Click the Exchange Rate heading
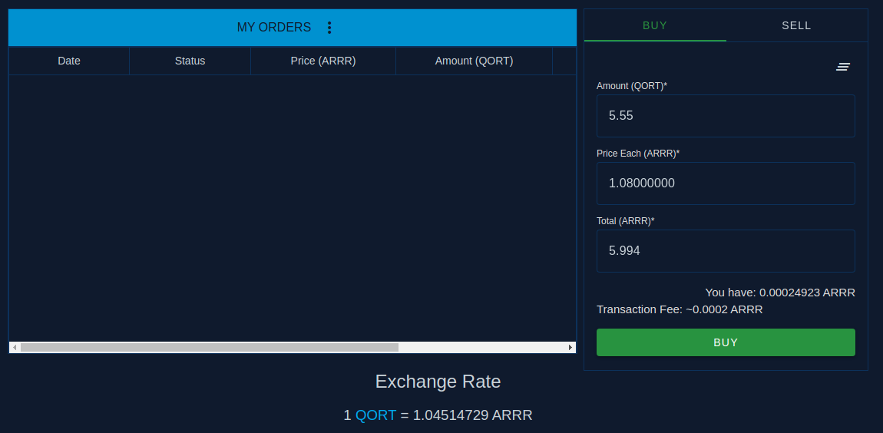The width and height of the screenshot is (883, 433). click(438, 382)
